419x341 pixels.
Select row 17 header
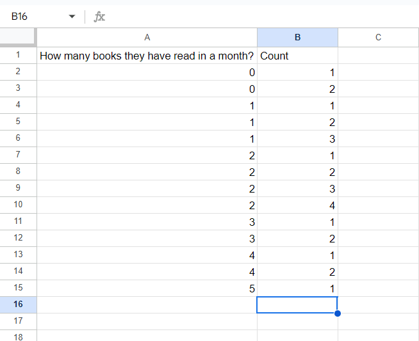pyautogui.click(x=18, y=322)
